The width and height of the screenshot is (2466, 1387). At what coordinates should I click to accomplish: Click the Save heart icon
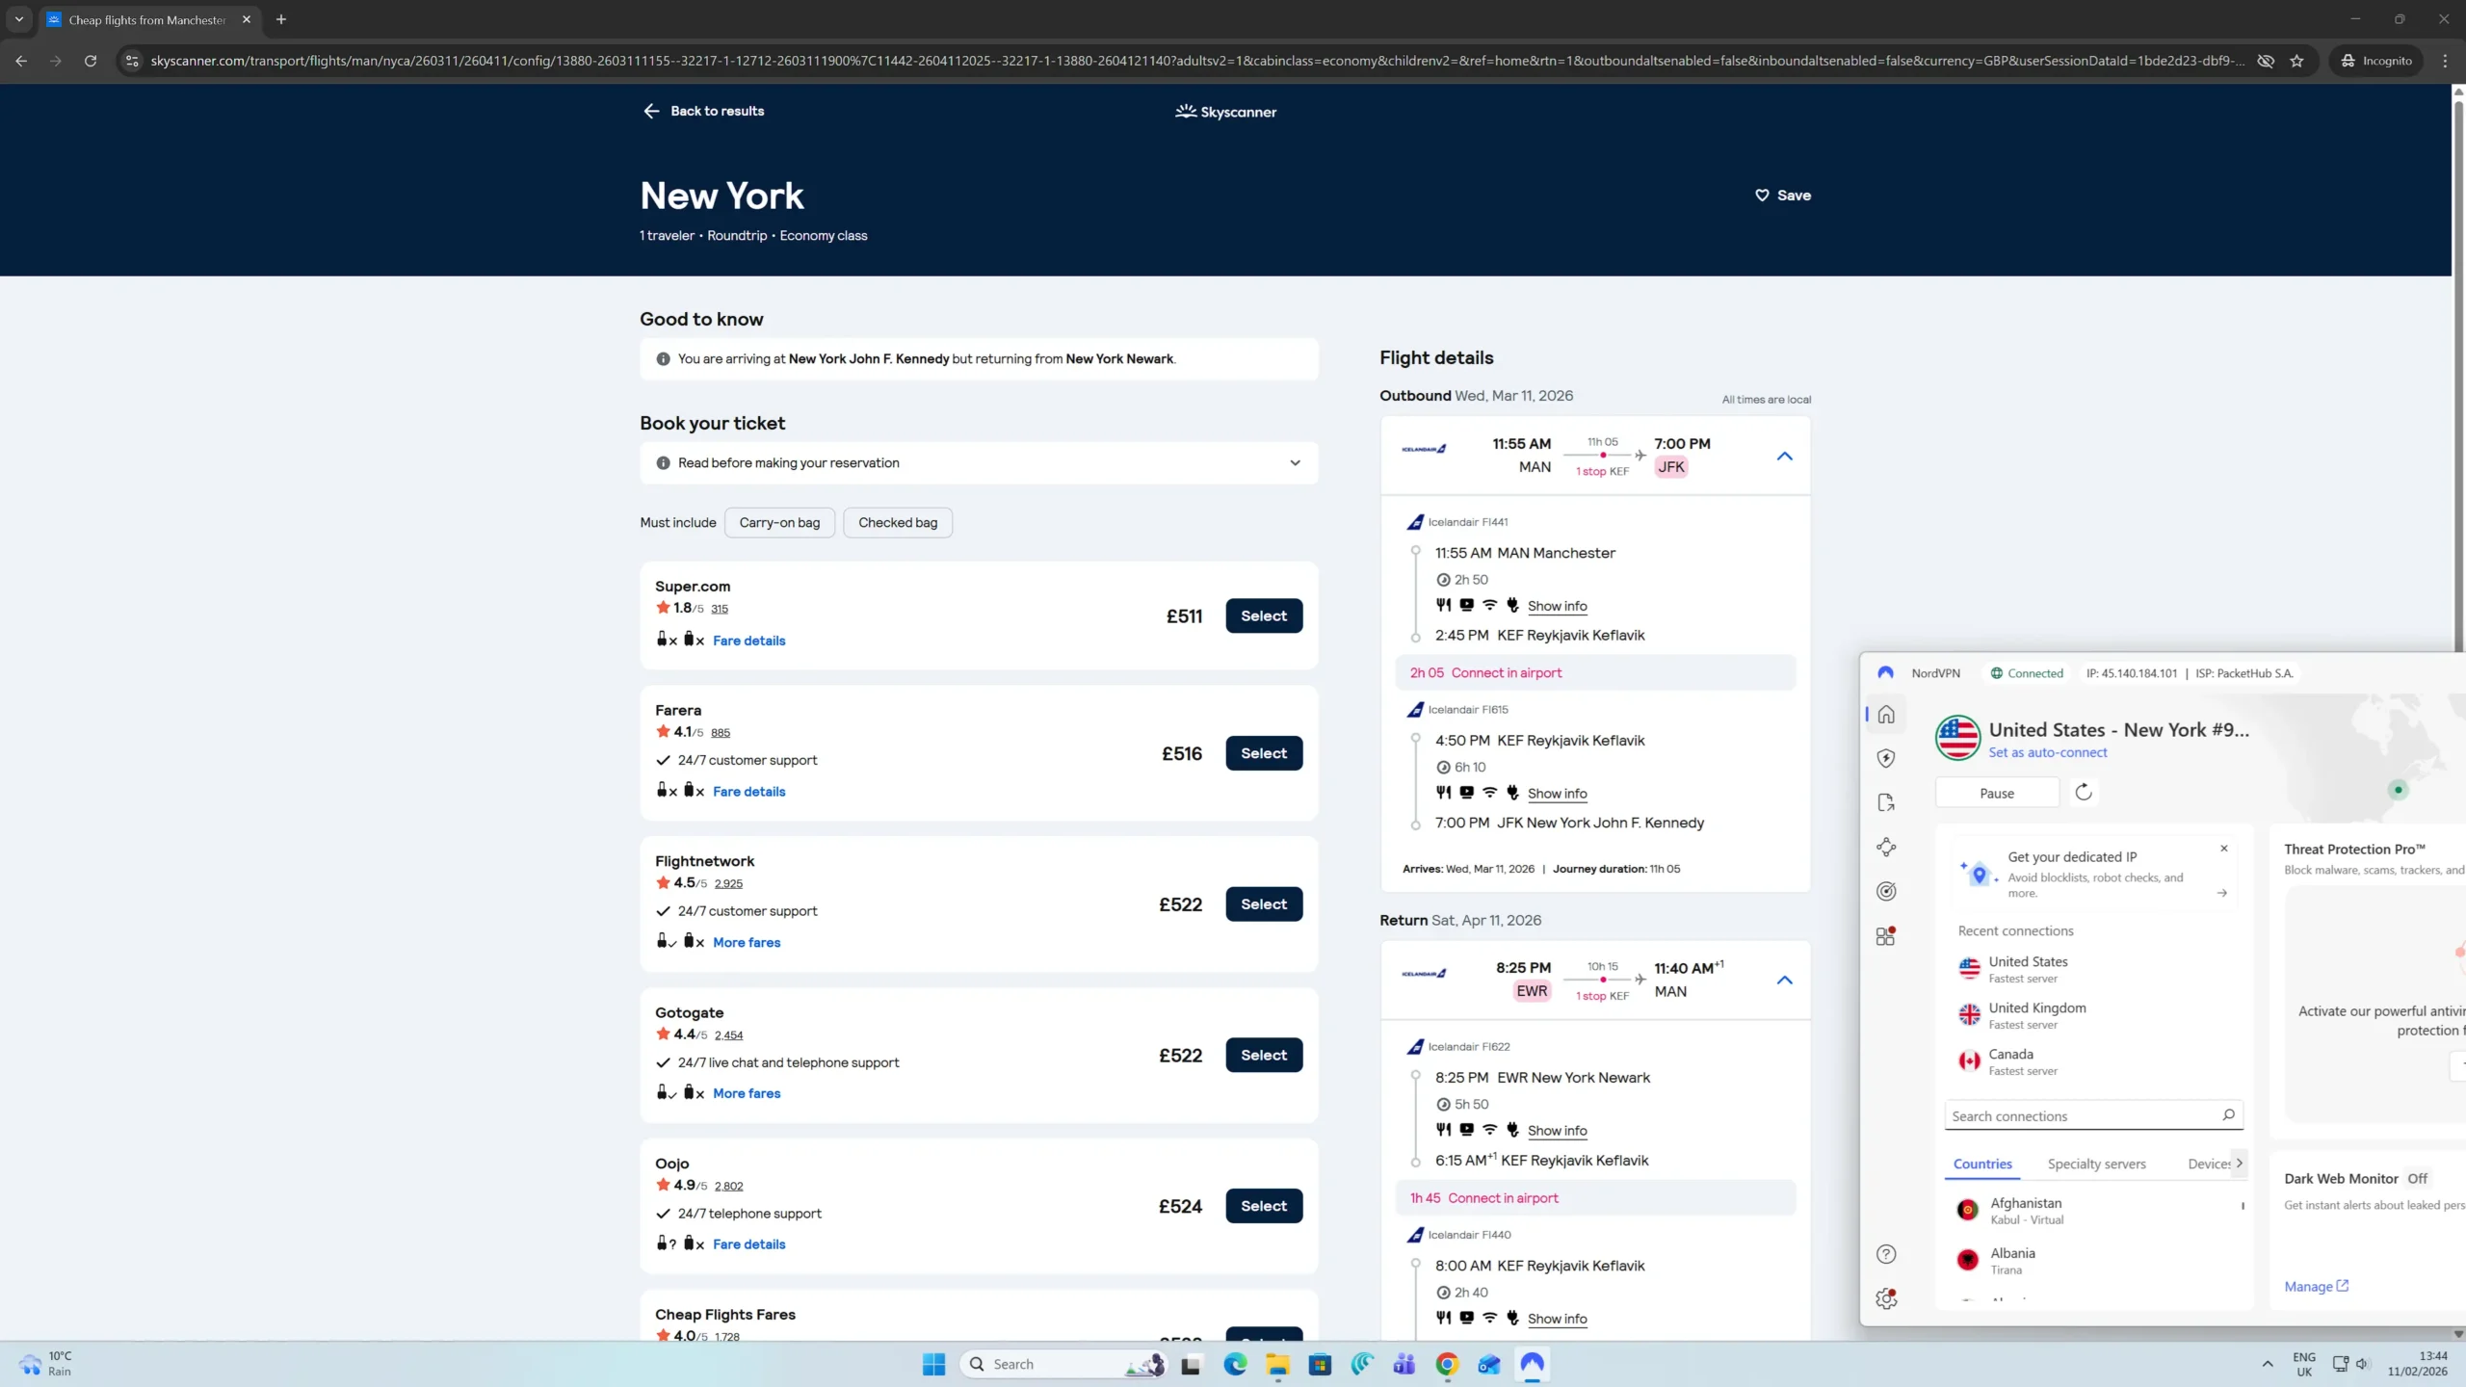tap(1762, 196)
